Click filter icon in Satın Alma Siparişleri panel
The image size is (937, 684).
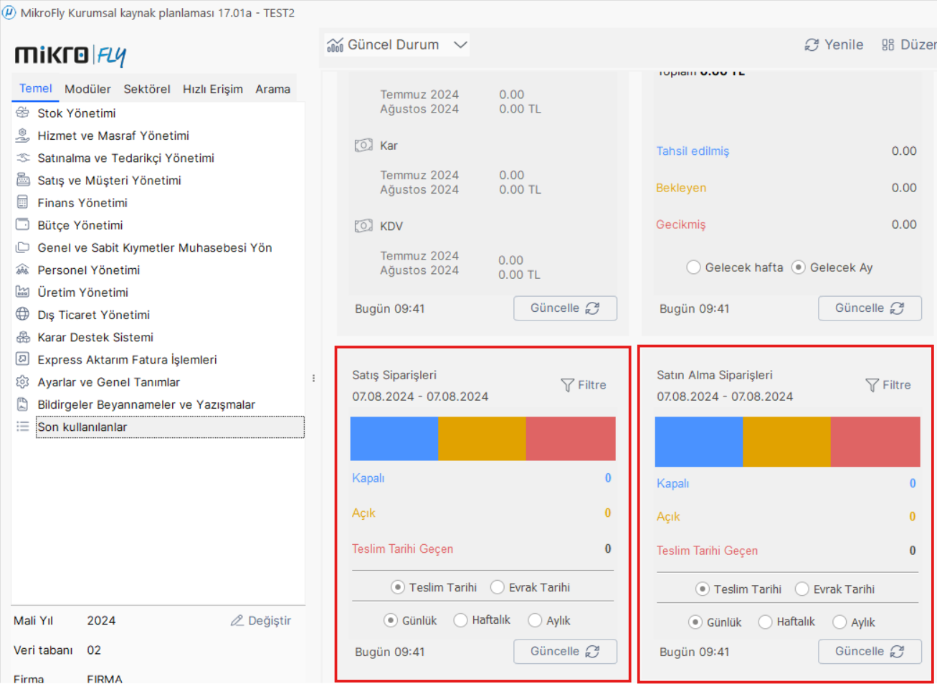click(x=872, y=385)
